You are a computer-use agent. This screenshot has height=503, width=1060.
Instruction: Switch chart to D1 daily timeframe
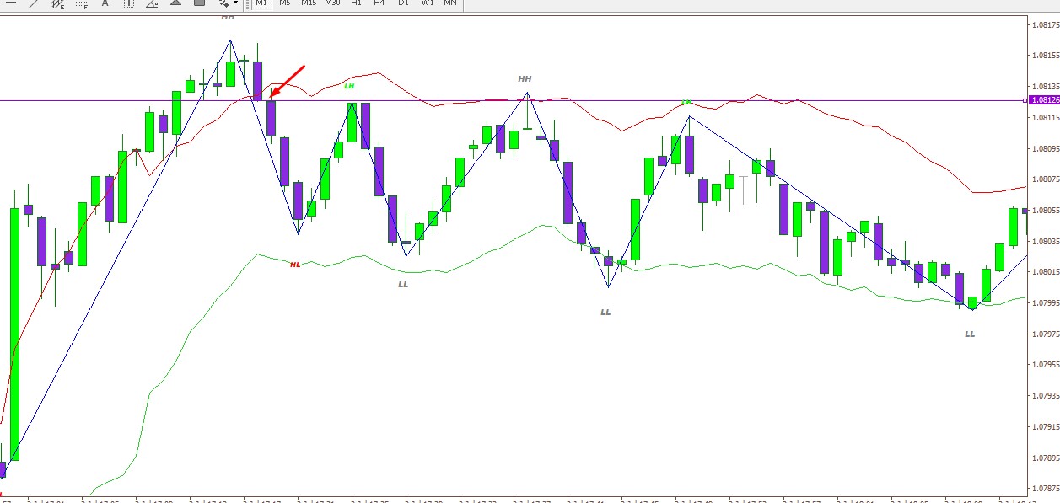click(403, 3)
